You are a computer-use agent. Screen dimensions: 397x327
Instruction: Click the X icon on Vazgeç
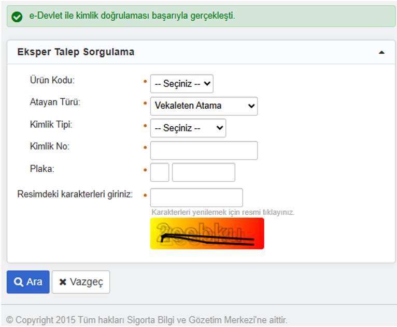[x=63, y=282]
